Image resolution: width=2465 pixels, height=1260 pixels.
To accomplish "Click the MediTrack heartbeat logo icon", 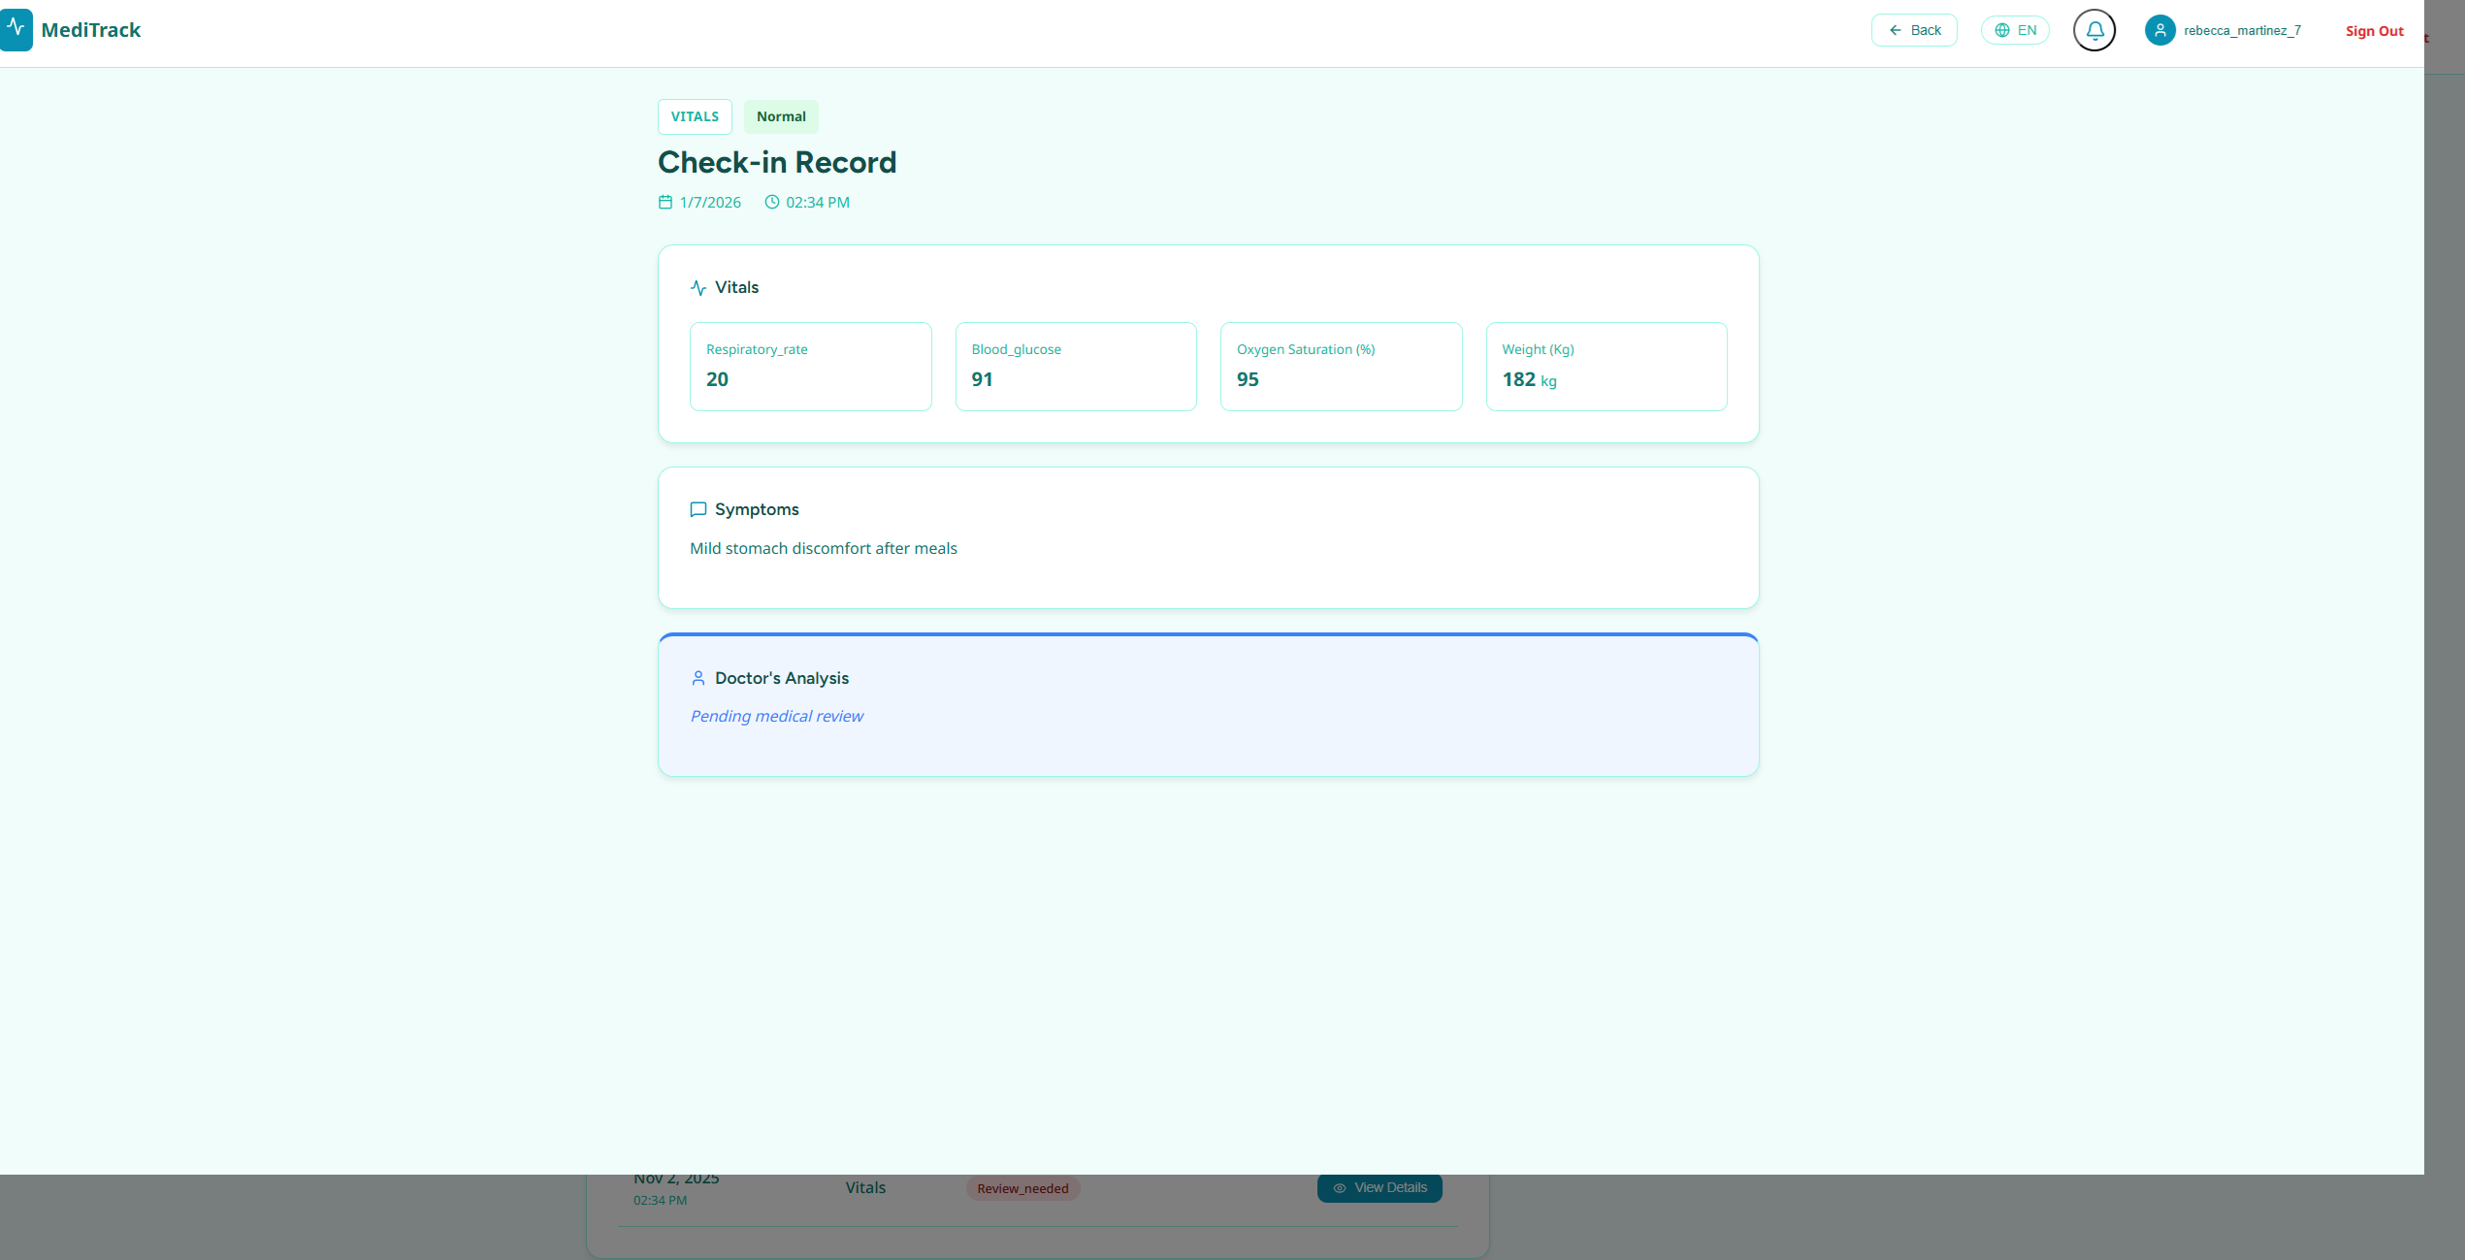I will [x=16, y=30].
